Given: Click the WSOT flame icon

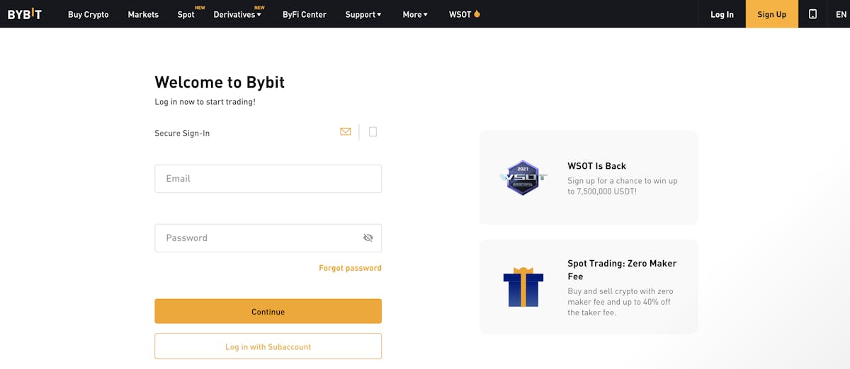Looking at the screenshot, I should pyautogui.click(x=477, y=14).
